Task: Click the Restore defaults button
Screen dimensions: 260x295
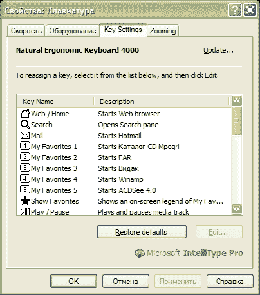Action: point(142,232)
